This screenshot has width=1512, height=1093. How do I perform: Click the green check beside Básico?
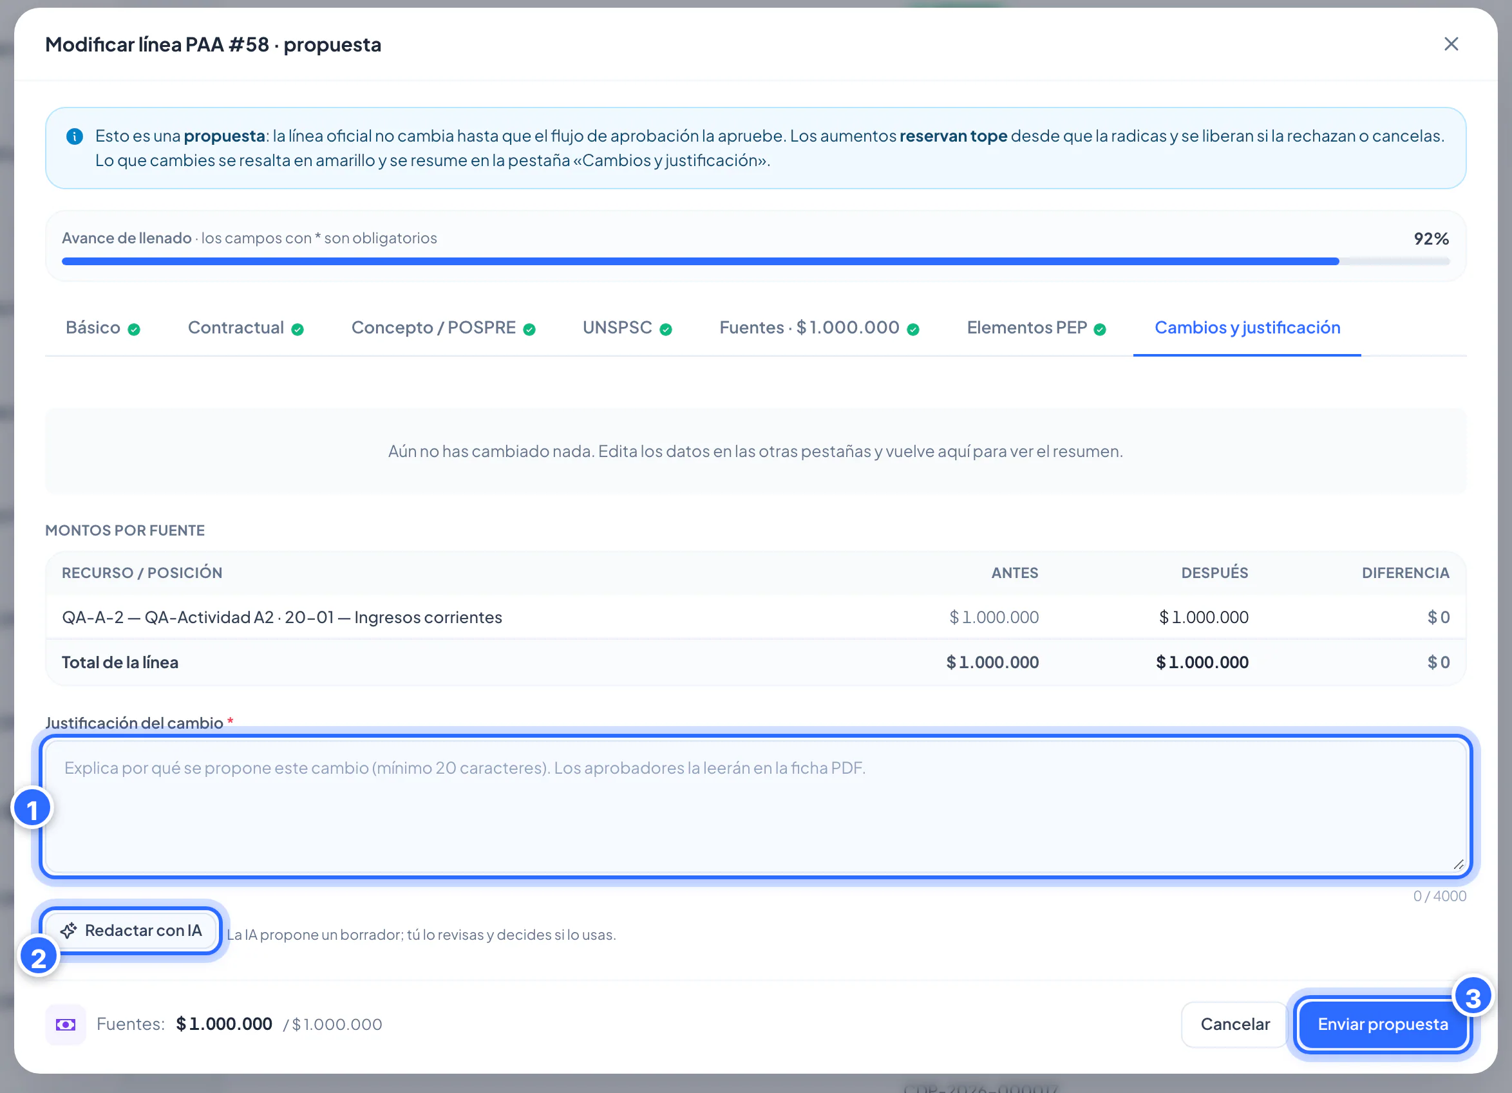coord(134,329)
